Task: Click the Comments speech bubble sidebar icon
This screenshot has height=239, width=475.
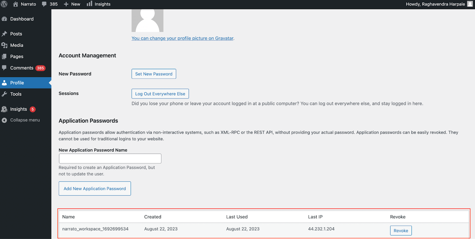Action: [4, 68]
